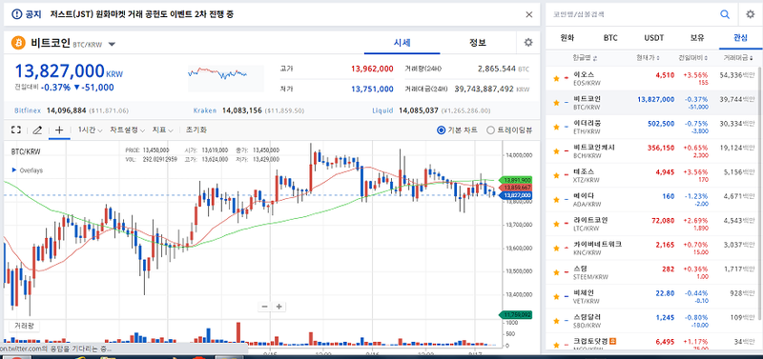Select the pencil drawing tool
The image size is (763, 359).
[37, 130]
